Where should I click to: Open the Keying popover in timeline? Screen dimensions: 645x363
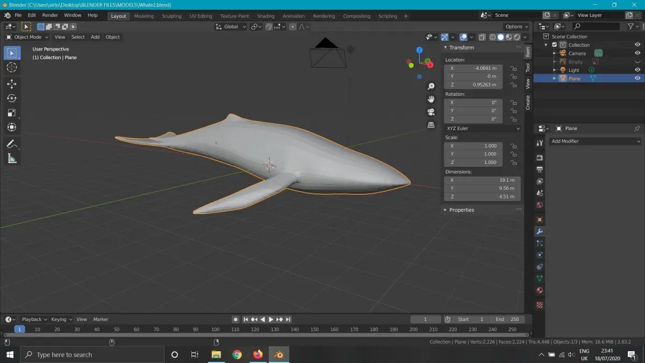[x=61, y=319]
